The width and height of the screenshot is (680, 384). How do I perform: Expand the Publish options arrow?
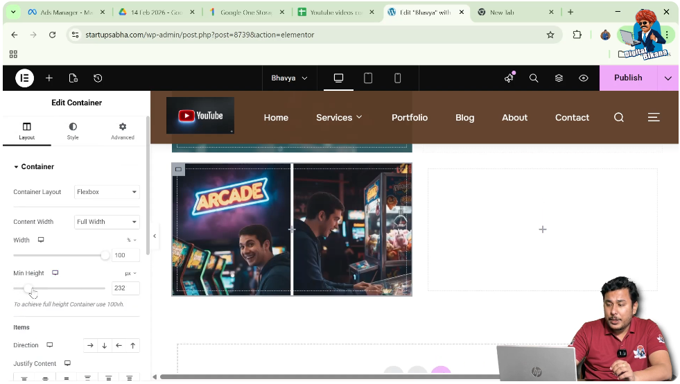tap(668, 78)
